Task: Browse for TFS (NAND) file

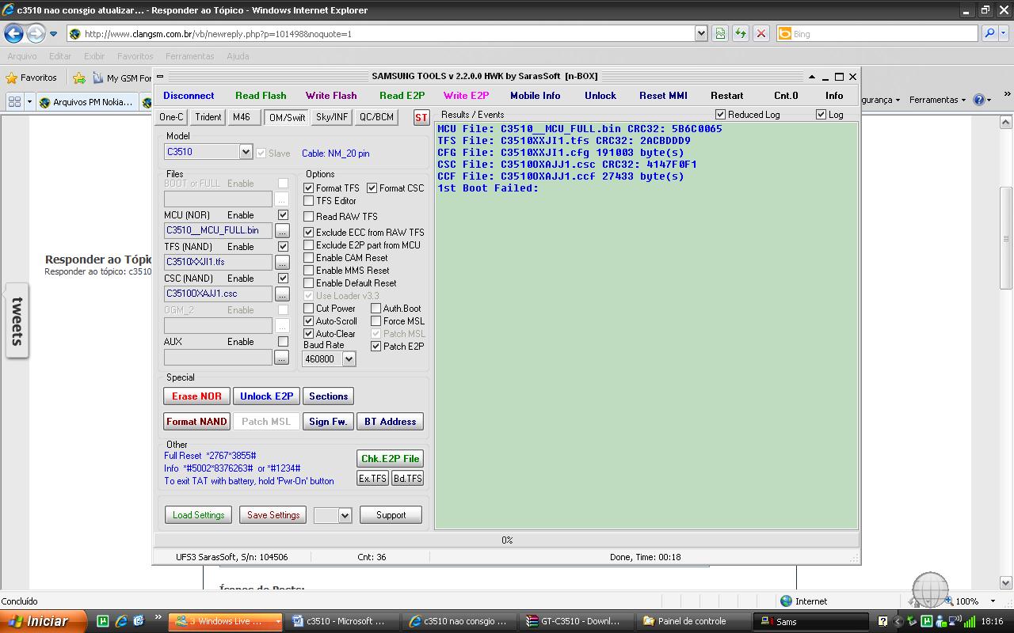Action: (282, 262)
